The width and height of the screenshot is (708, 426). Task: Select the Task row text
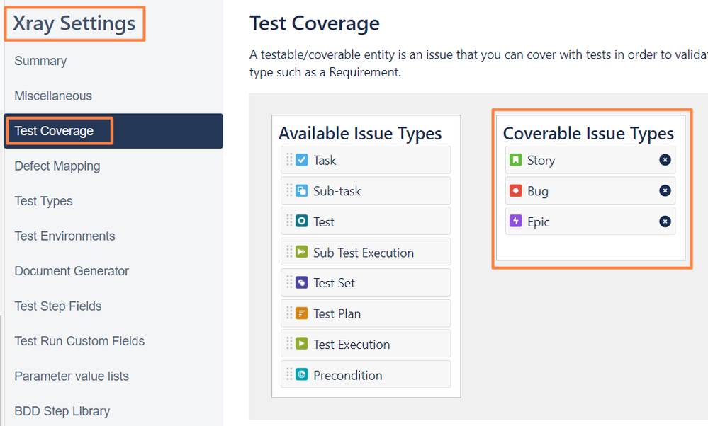tap(325, 160)
